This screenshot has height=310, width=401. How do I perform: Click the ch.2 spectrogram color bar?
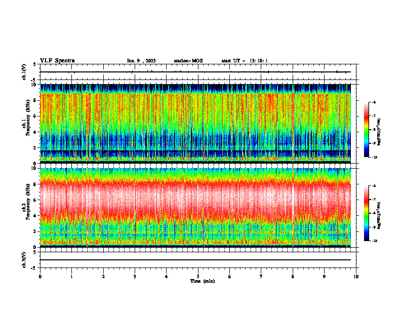point(366,213)
